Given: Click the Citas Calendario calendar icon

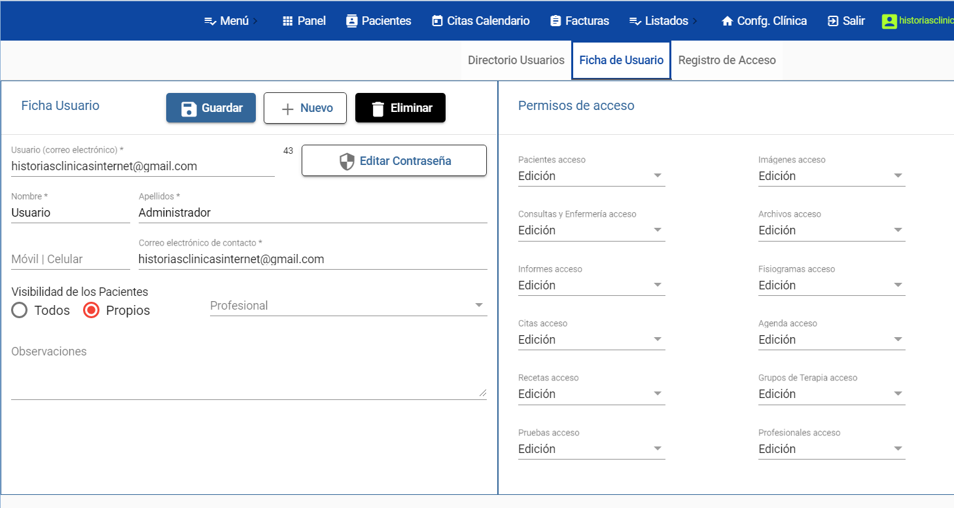Looking at the screenshot, I should [437, 21].
